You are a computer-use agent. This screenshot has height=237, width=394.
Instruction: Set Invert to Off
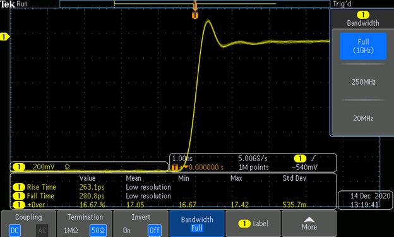(154, 231)
